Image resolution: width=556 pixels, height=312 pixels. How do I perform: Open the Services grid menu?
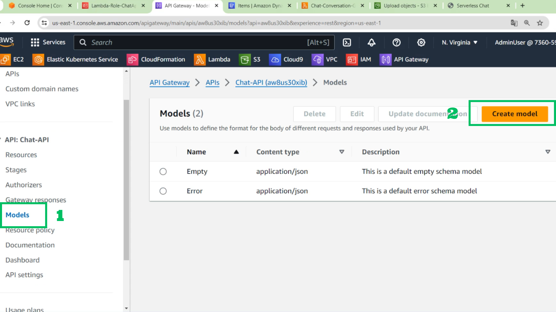(48, 42)
